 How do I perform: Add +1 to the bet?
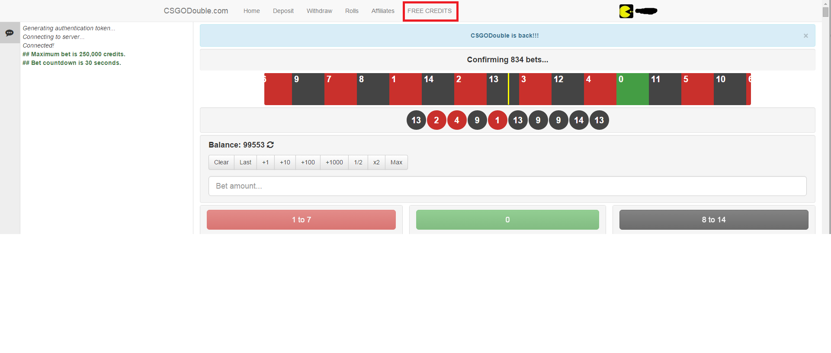pyautogui.click(x=266, y=162)
